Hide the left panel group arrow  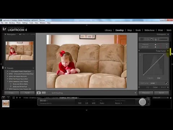[x=1, y=64]
